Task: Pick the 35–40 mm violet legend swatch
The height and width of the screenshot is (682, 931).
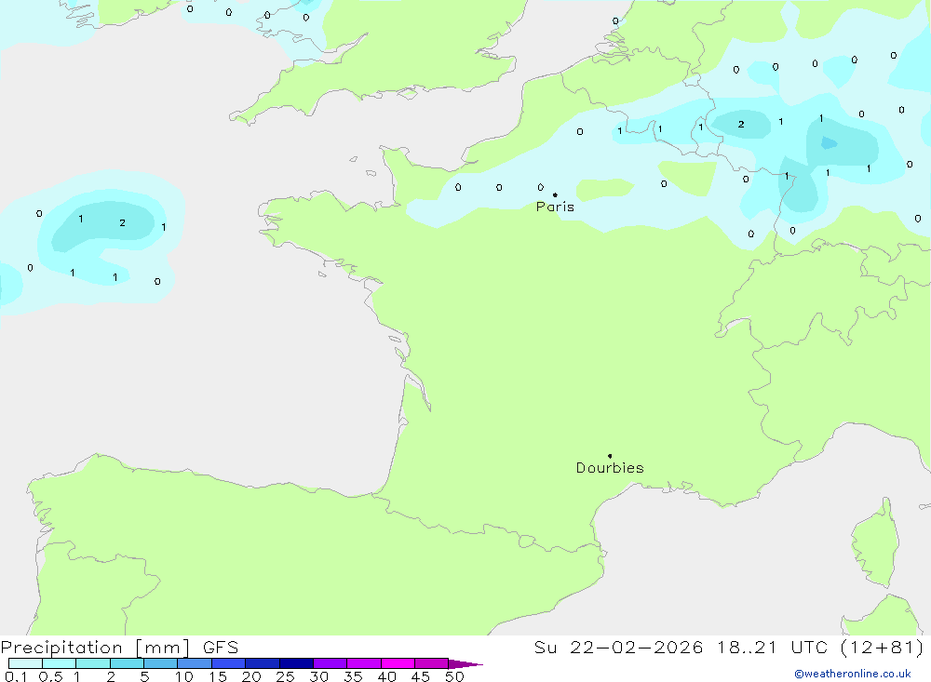Action: point(364,663)
